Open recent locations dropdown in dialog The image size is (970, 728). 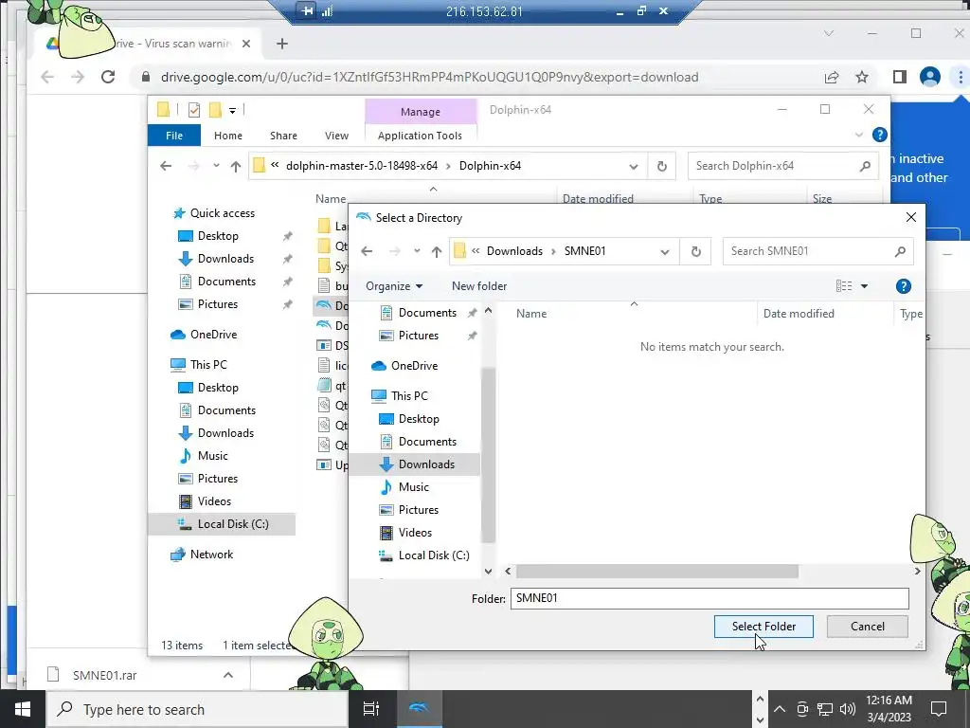[x=417, y=251]
